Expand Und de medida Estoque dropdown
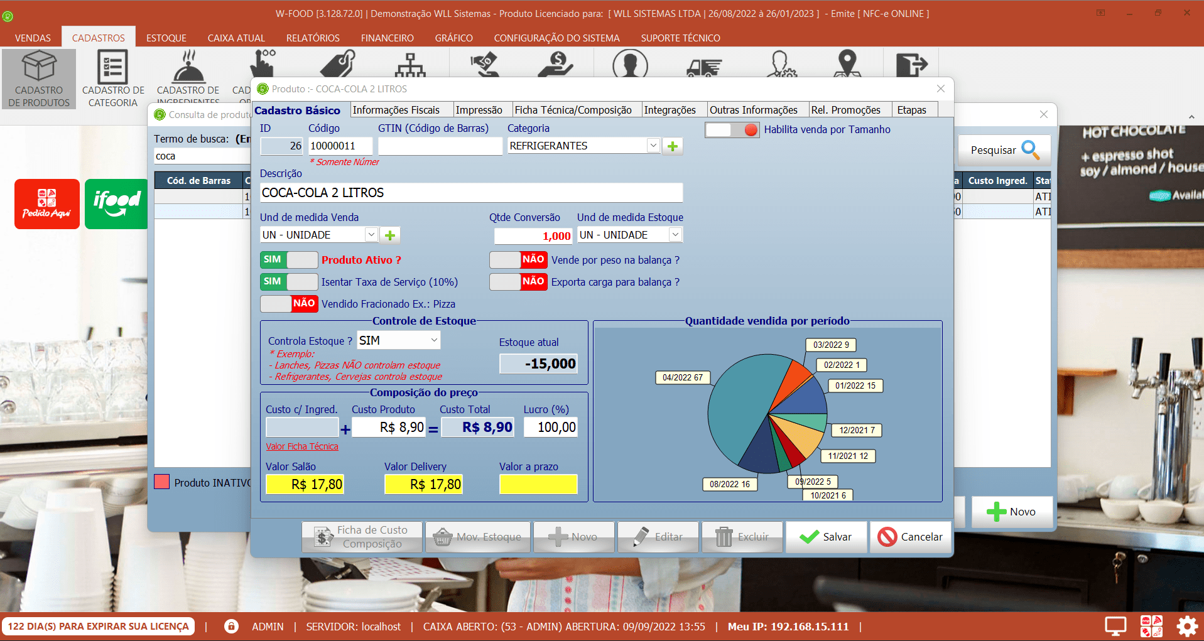 [675, 235]
